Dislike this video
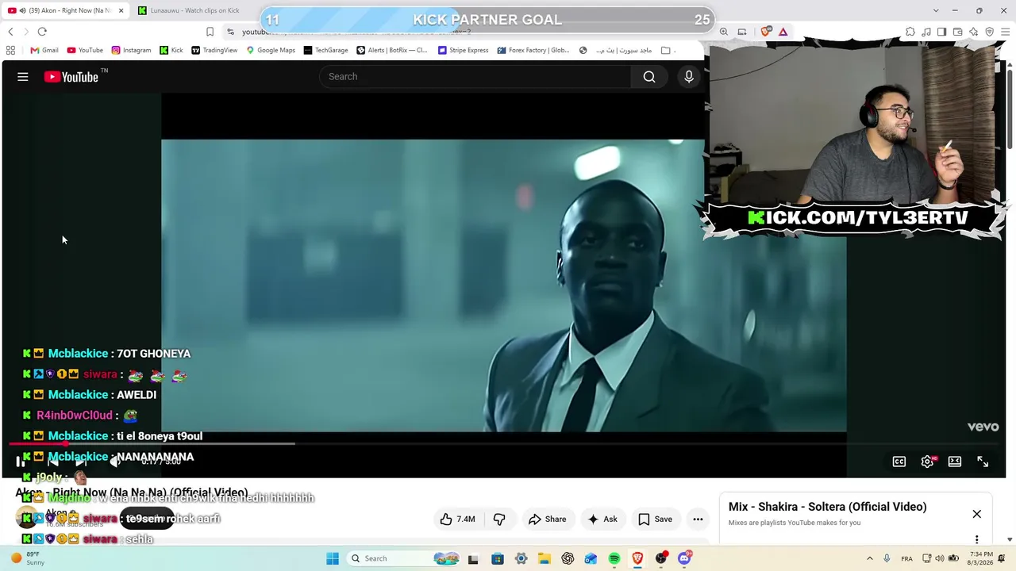This screenshot has height=571, width=1016. coord(499,519)
